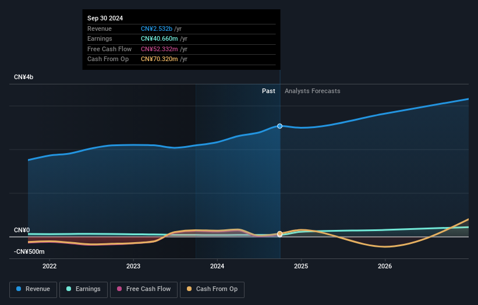478x305 pixels.
Task: Click the blue Revenue legend dot
Action: tap(19, 289)
